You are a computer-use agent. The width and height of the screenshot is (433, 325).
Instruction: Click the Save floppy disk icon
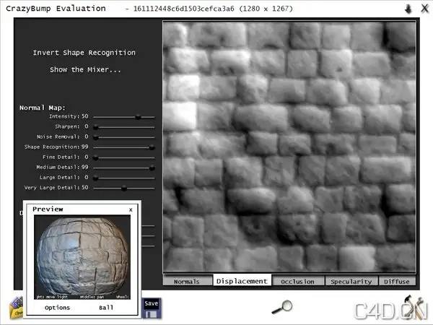pos(151,308)
